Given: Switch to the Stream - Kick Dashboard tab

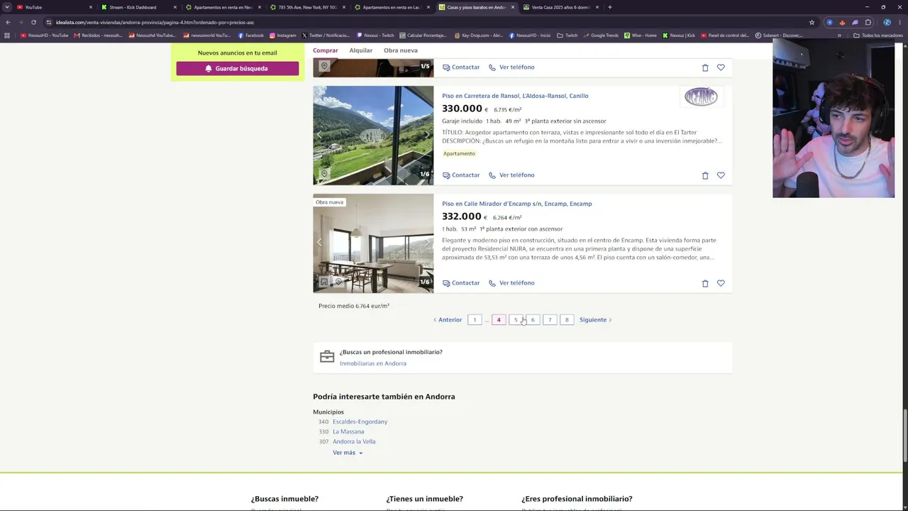Looking at the screenshot, I should pos(138,7).
